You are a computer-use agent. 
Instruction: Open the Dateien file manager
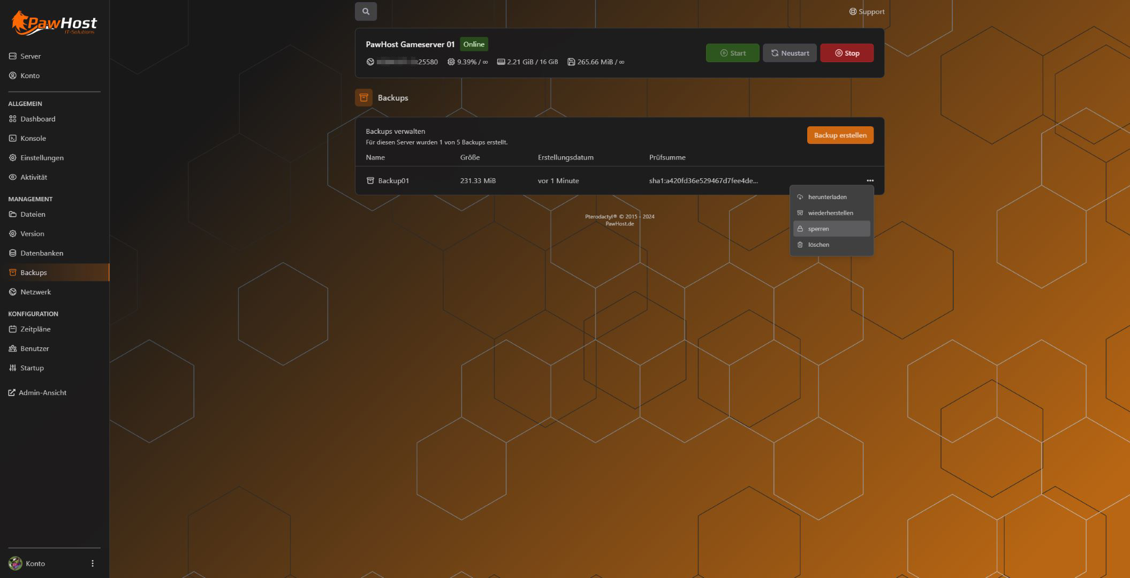[x=33, y=214]
